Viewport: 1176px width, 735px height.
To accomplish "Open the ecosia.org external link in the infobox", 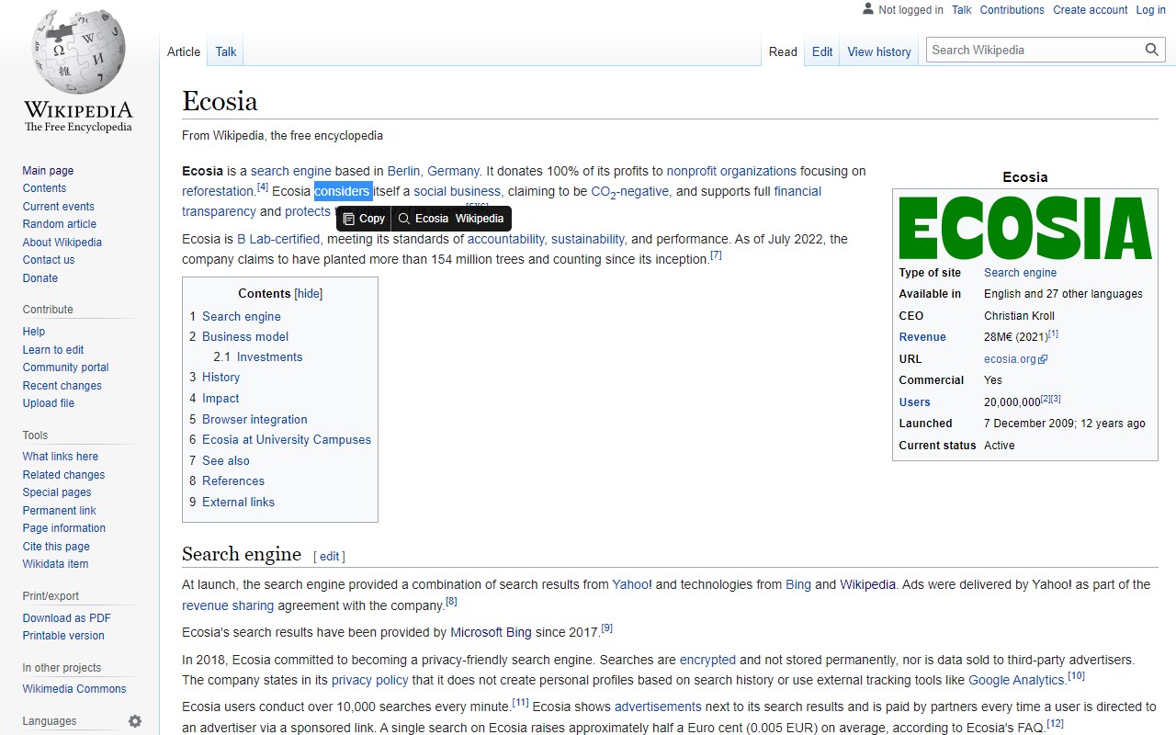I will pyautogui.click(x=1015, y=359).
